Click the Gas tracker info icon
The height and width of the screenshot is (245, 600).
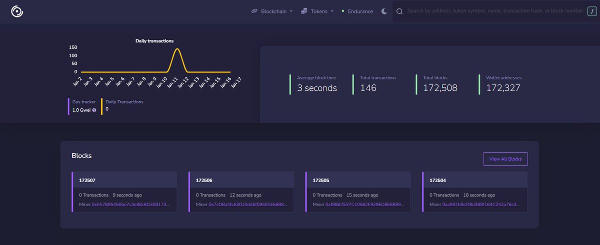click(x=94, y=110)
